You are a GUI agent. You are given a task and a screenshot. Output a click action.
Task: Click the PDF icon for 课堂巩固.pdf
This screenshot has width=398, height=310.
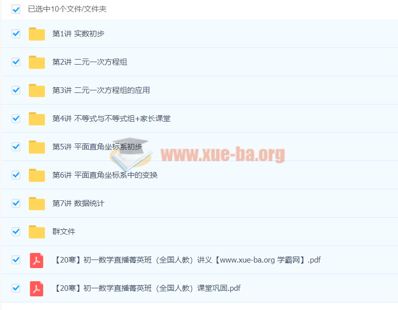[36, 288]
